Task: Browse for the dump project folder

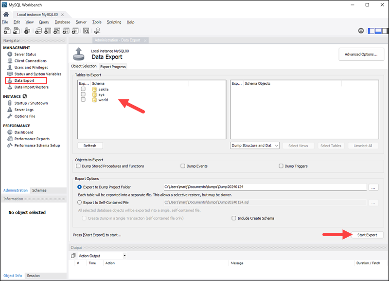Action: pos(373,187)
